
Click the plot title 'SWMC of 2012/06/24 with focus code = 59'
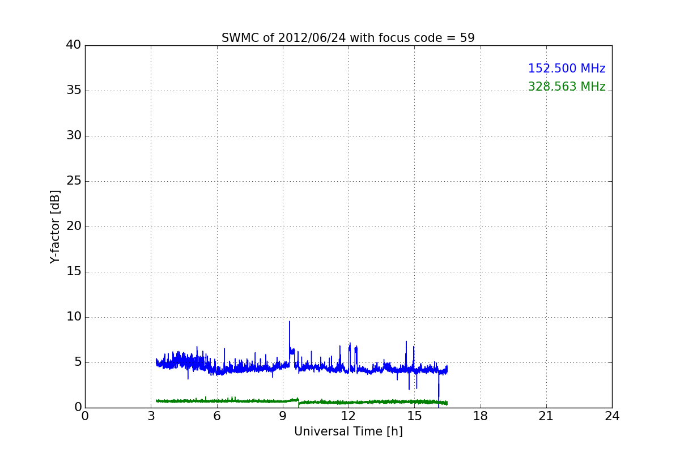tap(348, 38)
